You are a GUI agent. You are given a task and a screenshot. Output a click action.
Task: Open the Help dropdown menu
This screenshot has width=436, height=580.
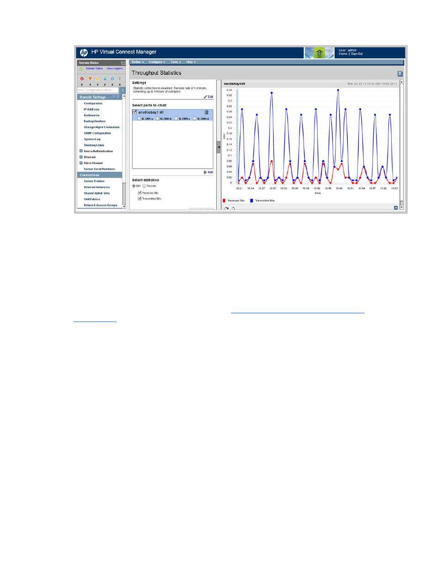191,62
